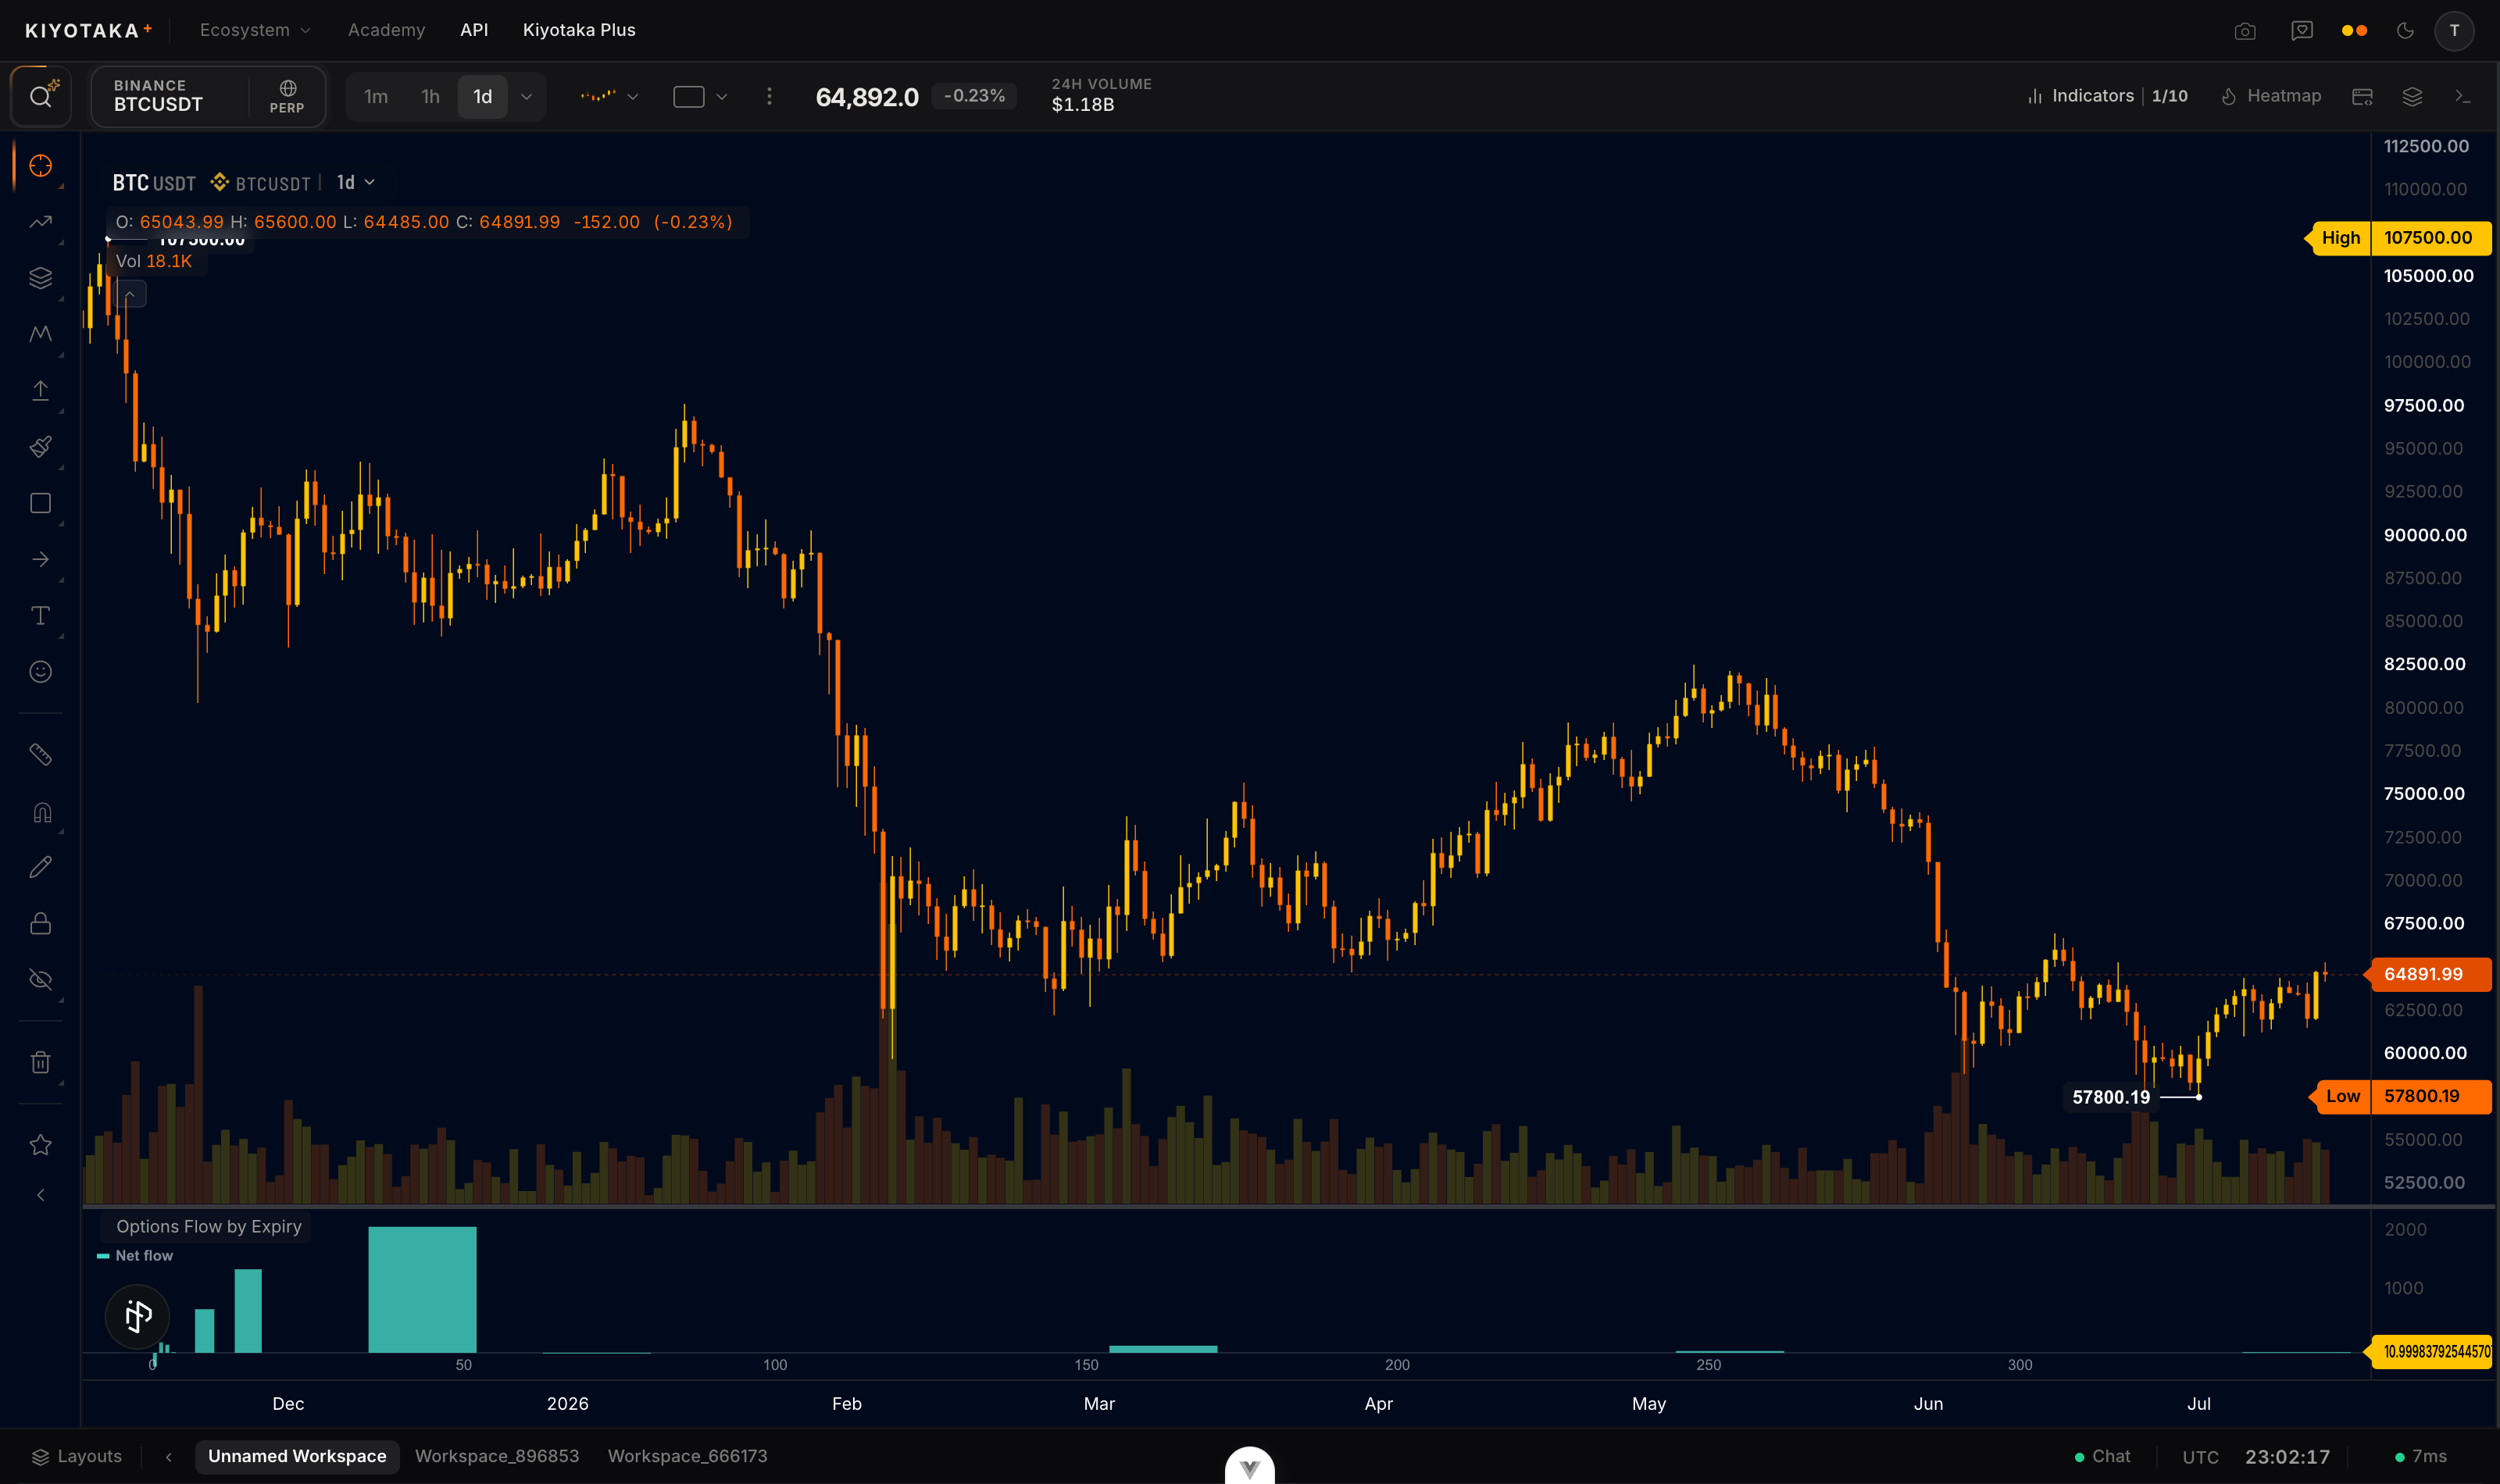Select the arrow drawing tool

pyautogui.click(x=40, y=559)
